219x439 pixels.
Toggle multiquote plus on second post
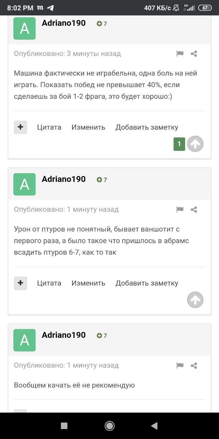click(21, 283)
